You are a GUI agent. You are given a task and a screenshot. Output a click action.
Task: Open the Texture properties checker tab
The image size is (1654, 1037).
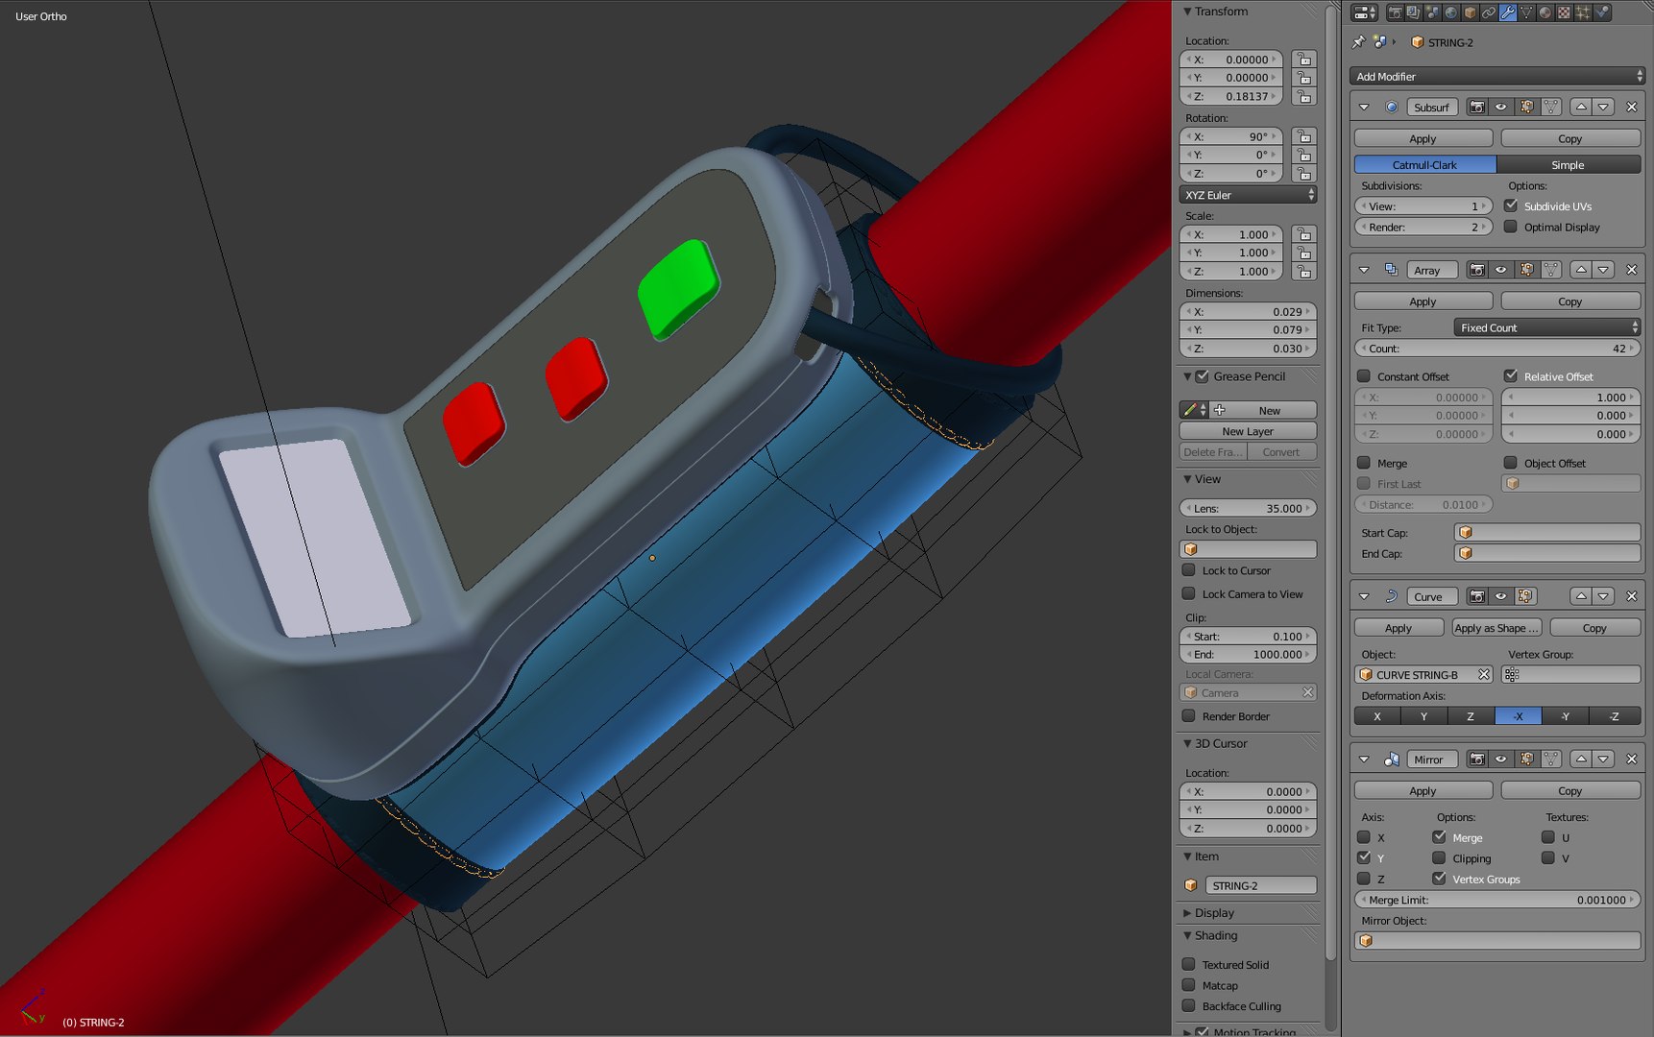(1564, 12)
